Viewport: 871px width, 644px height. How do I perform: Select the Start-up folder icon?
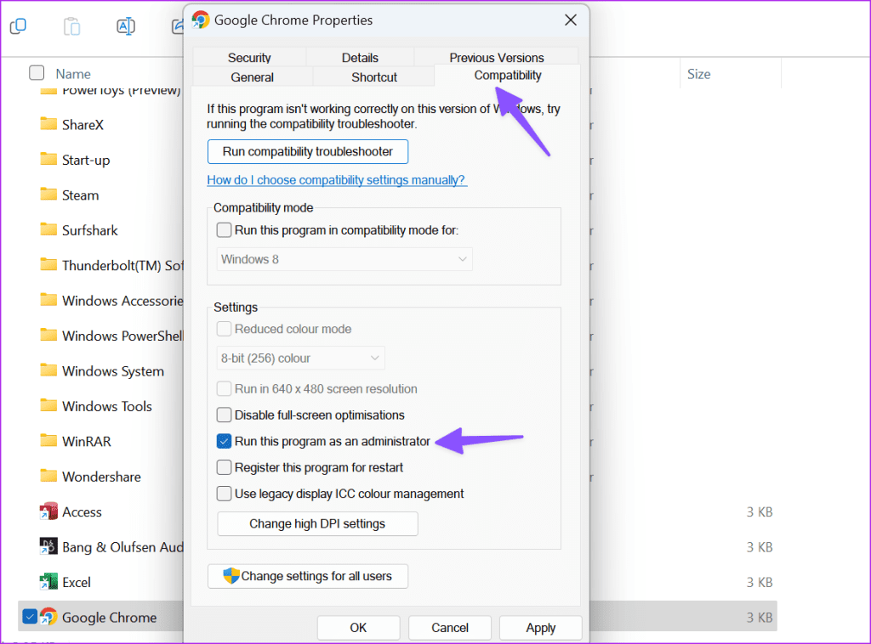tap(48, 159)
